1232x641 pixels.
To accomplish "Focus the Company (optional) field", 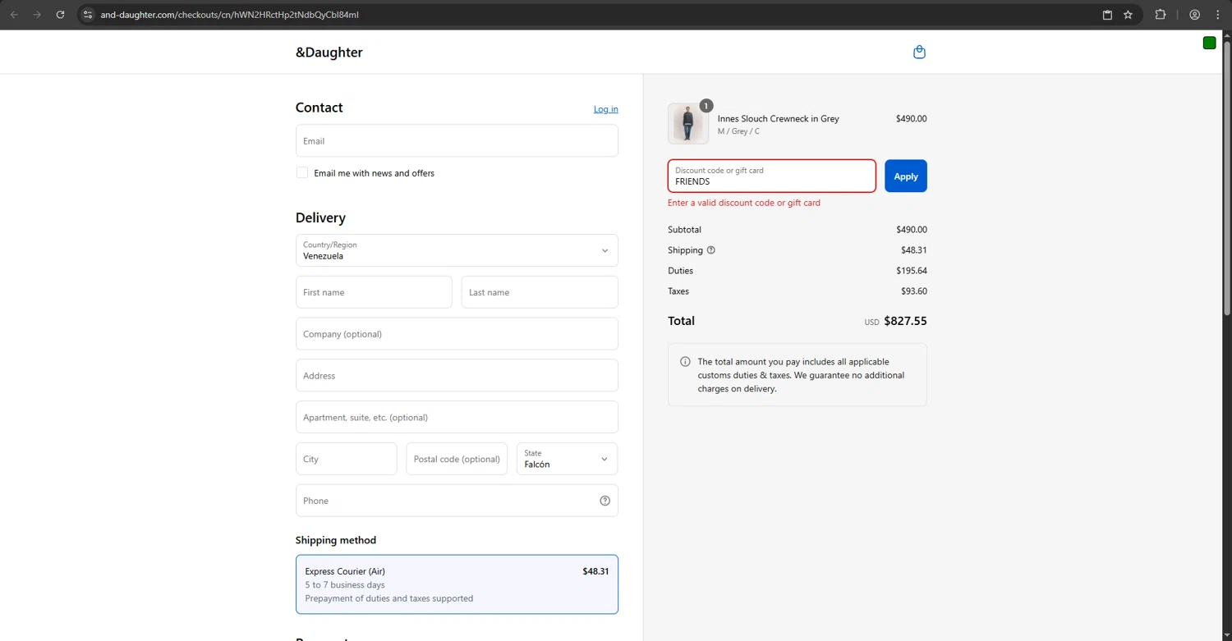I will [x=457, y=334].
